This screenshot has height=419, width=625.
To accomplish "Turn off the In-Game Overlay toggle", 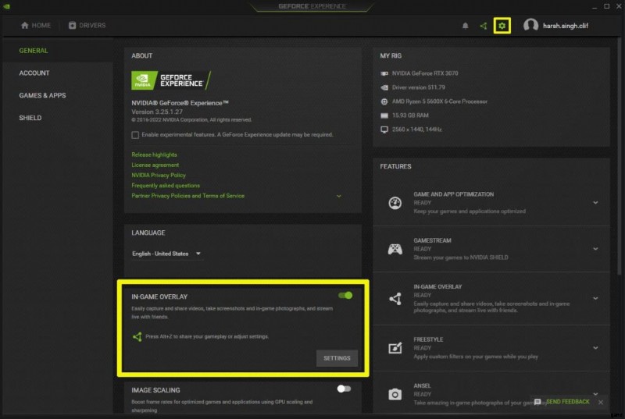I will [345, 296].
